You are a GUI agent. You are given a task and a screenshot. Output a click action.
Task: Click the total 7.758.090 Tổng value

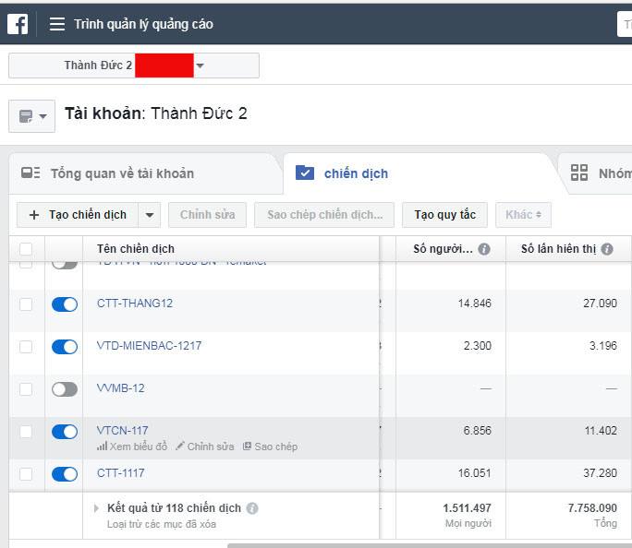pyautogui.click(x=592, y=508)
